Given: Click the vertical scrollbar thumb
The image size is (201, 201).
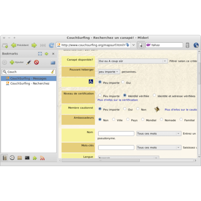Looking at the screenshot, I should click(x=199, y=73).
